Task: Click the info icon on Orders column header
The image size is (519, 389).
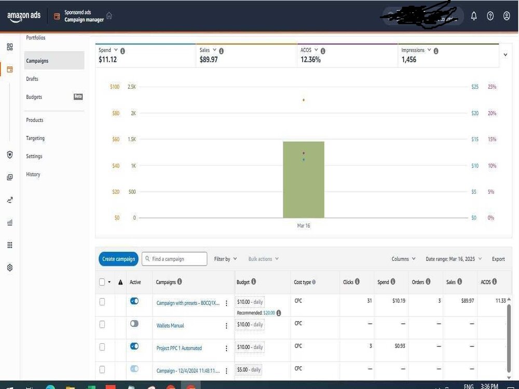Action: [428, 282]
